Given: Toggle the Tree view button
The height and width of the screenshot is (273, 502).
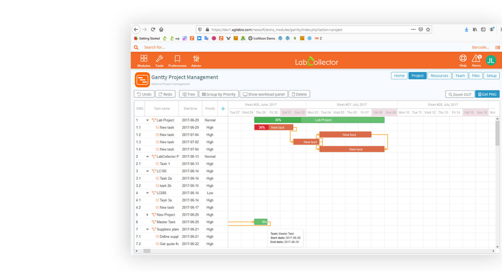Looking at the screenshot, I should [189, 94].
